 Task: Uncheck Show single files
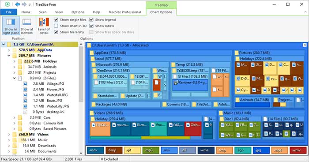click(x=56, y=19)
